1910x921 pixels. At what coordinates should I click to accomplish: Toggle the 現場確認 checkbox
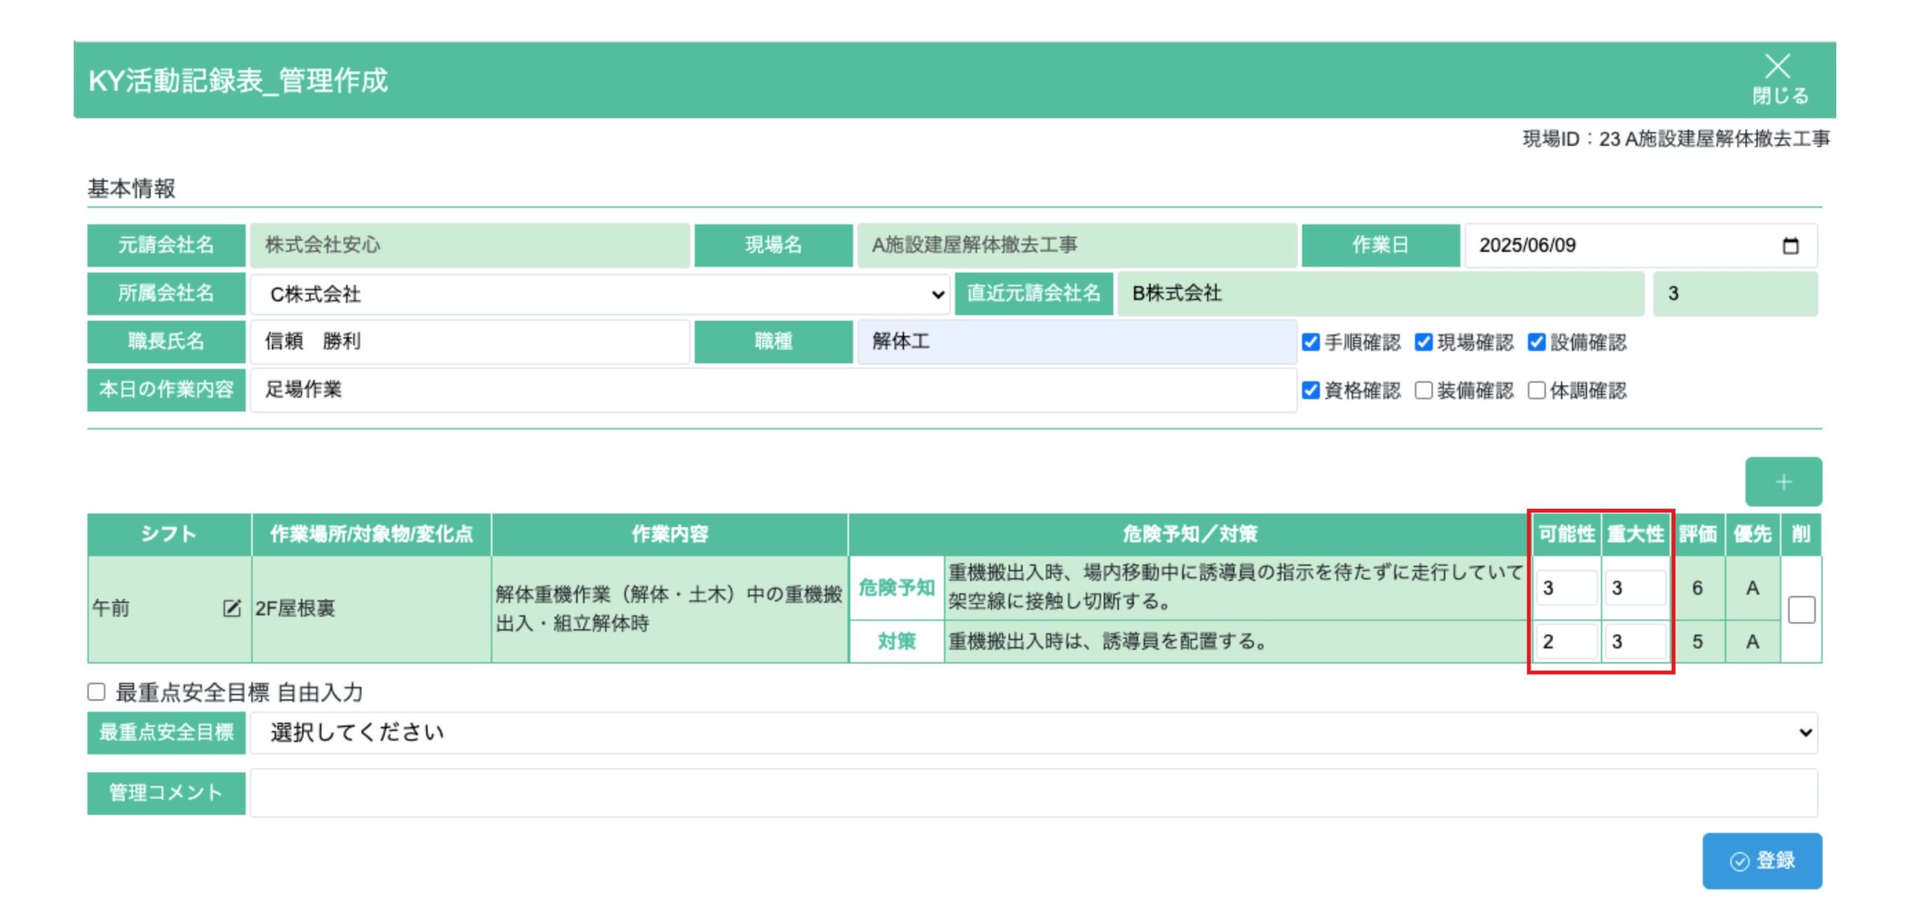click(1424, 342)
